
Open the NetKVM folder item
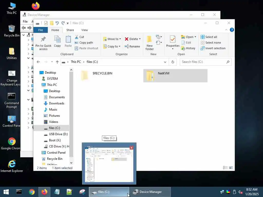coord(175,76)
